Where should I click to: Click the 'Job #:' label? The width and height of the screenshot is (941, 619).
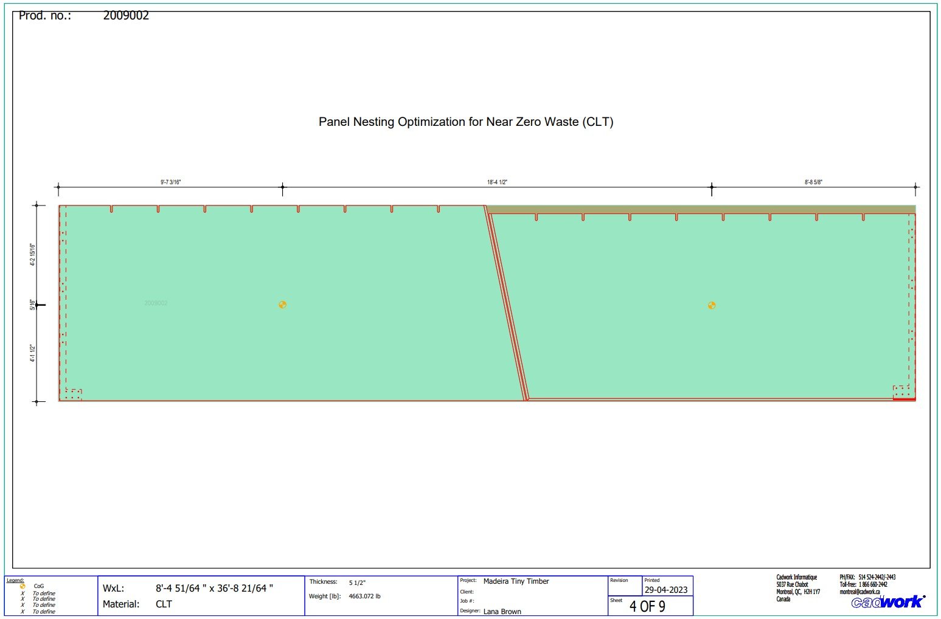[467, 601]
